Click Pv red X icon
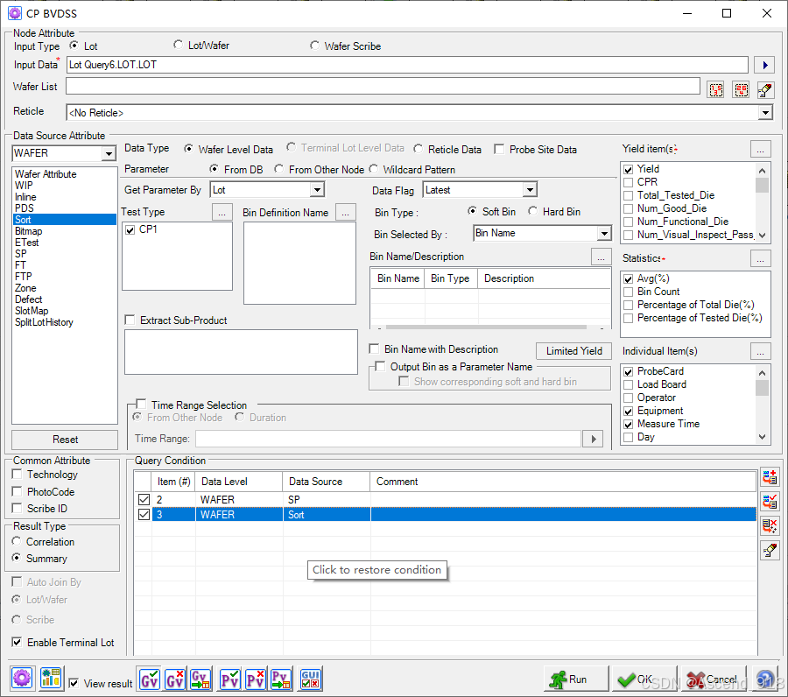 point(256,679)
